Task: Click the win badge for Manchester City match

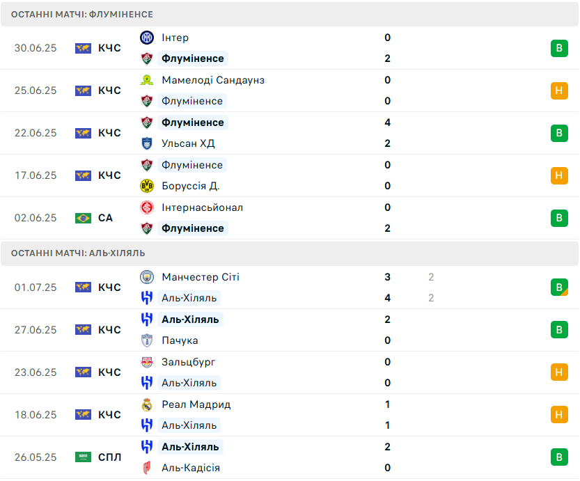Action: 559,287
